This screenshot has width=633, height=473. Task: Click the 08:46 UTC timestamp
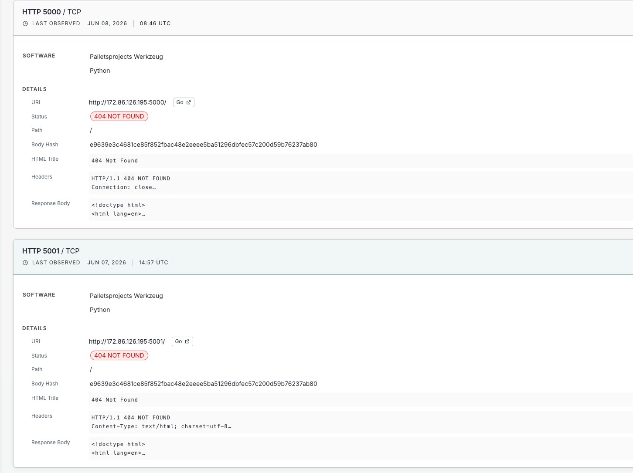pyautogui.click(x=155, y=24)
